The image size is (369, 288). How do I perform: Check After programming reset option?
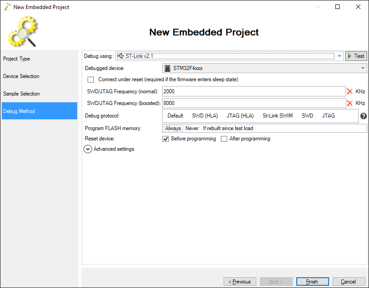tap(224, 139)
